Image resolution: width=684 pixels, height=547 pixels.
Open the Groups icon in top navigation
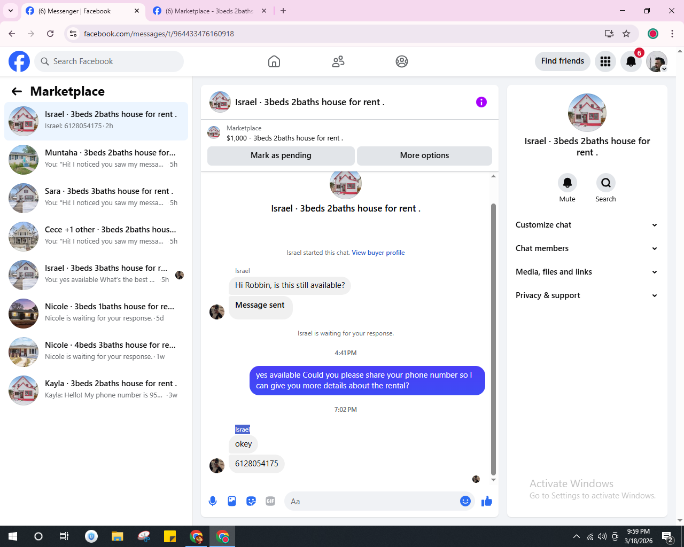pos(402,61)
